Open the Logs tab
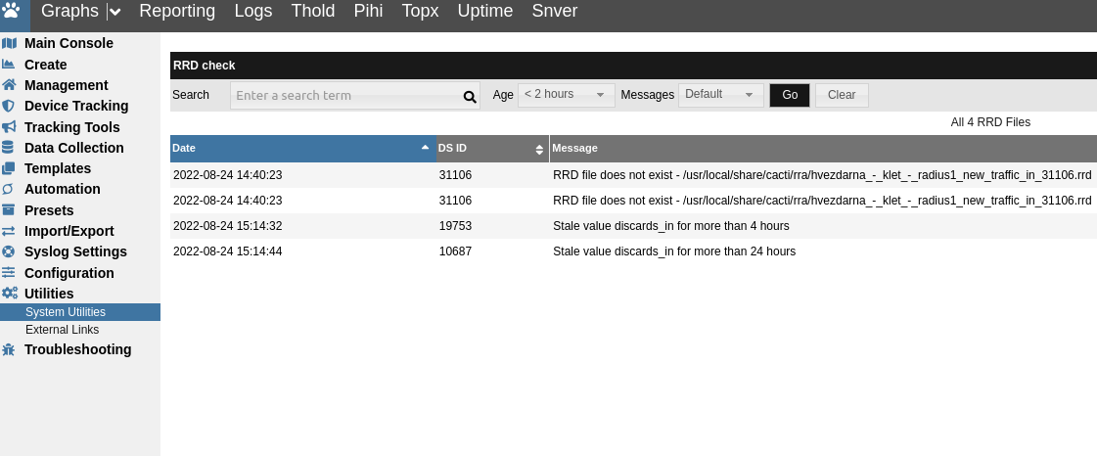Screen dimensions: 1097x456 [x=253, y=11]
